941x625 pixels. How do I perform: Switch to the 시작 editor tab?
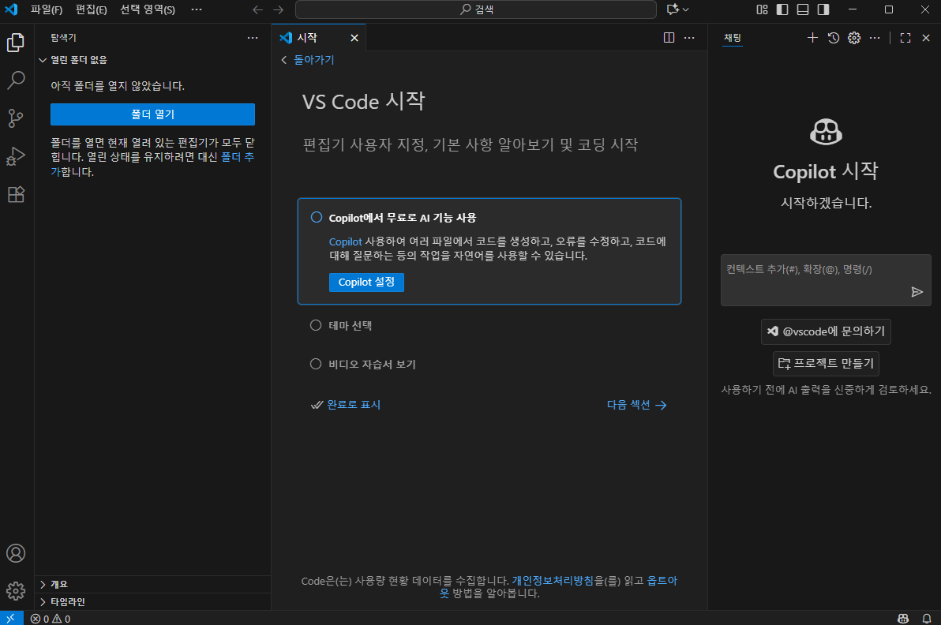(319, 38)
